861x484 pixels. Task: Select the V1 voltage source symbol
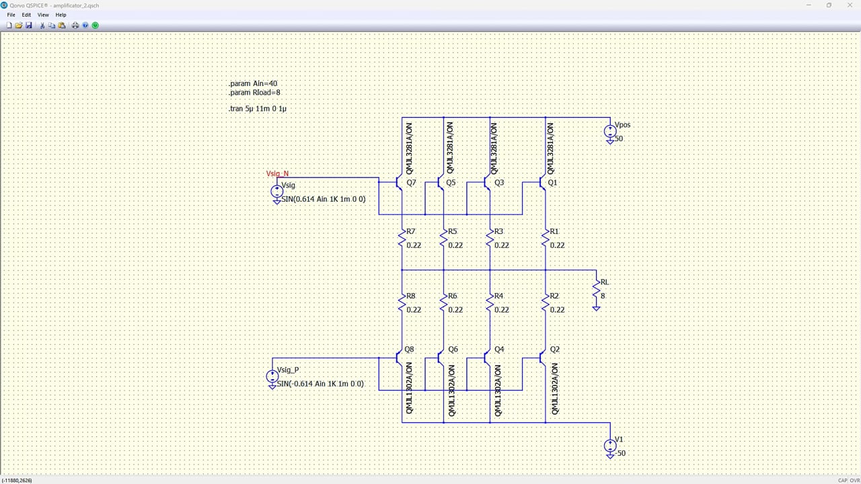click(610, 446)
